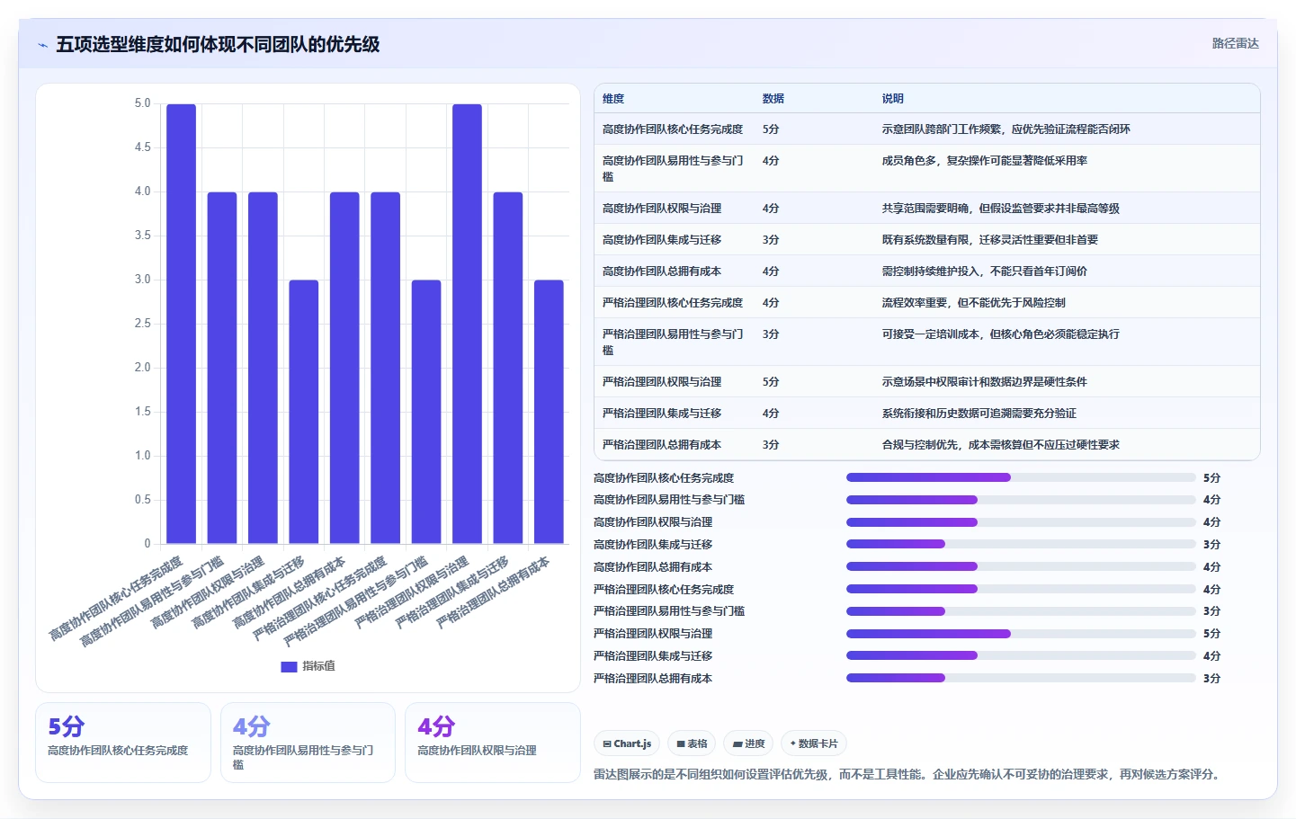Click description 需控制持续维护投入，不能只看首年订阅价

pyautogui.click(x=985, y=272)
